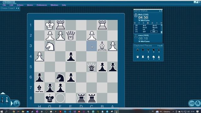Viewport: 201px width, 113px height.
Task: Close the Game Status panel
Action: pos(162,11)
